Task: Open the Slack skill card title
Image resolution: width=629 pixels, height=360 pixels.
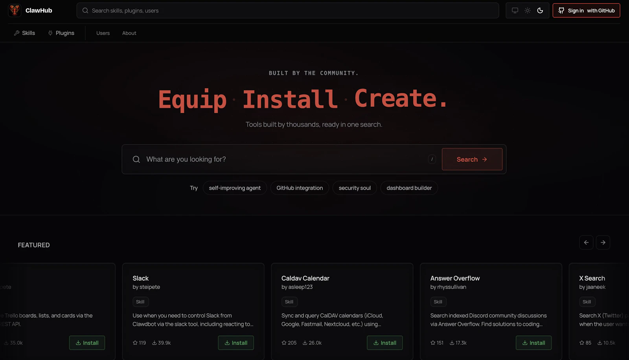Action: (140, 278)
